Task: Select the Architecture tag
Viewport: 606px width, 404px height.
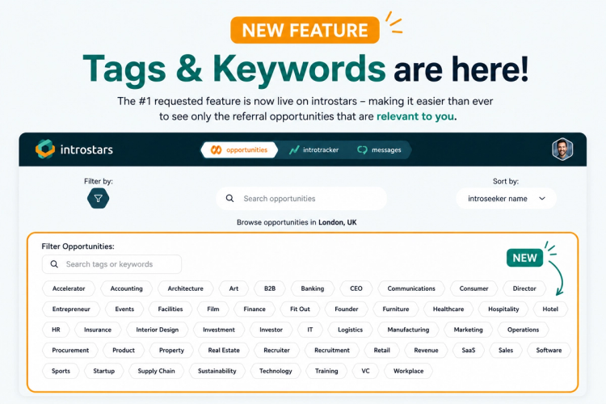Action: 186,288
